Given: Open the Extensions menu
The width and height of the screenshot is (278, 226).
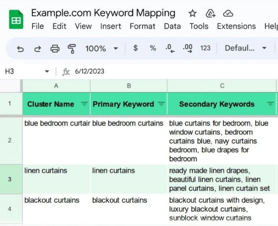Looking at the screenshot, I should point(236,26).
